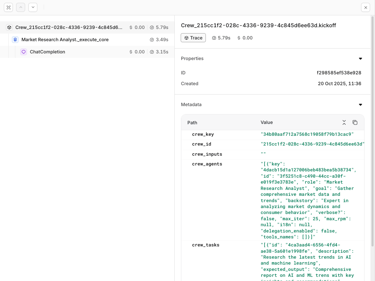Select the Crew_215cc1f2 kickoff trace row
This screenshot has width=375, height=281.
(87, 28)
